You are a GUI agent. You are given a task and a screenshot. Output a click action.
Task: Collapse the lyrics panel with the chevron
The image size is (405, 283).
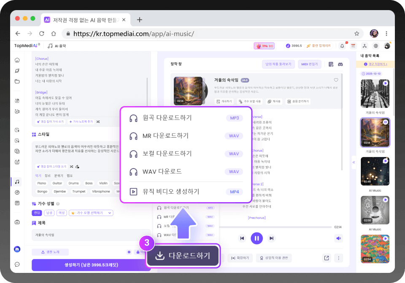354,162
